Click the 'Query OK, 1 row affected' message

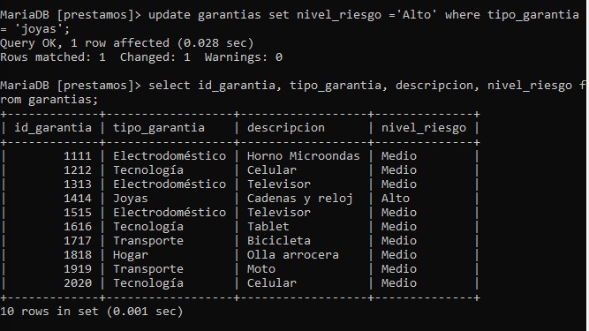[127, 43]
